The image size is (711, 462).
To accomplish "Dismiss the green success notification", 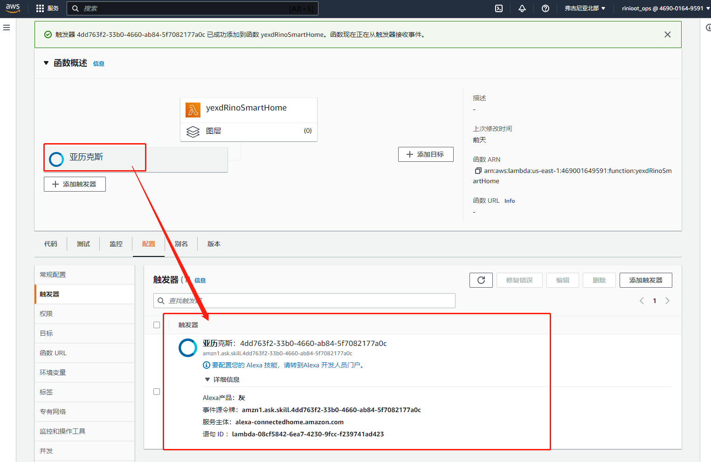I will click(668, 34).
